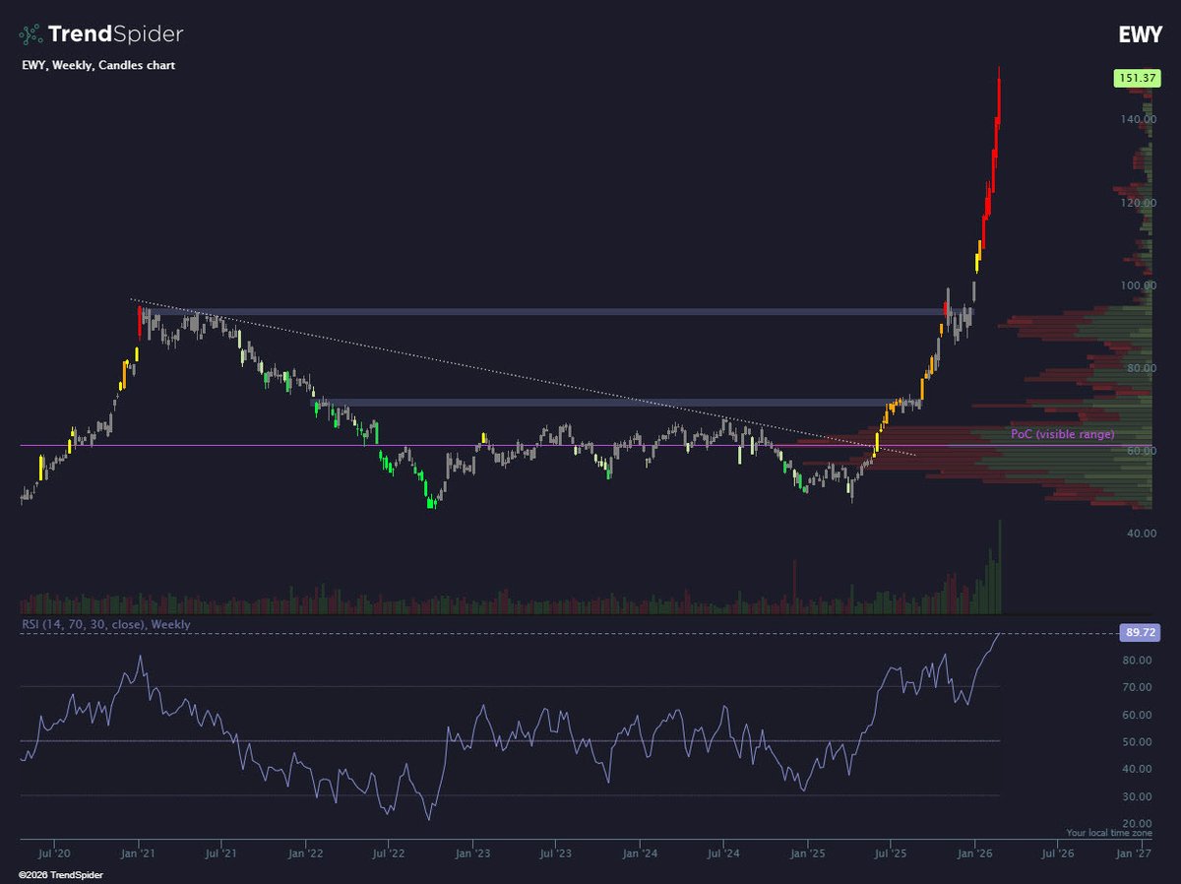
Task: Click the 50.00 RSI axis label
Action: click(x=1140, y=741)
